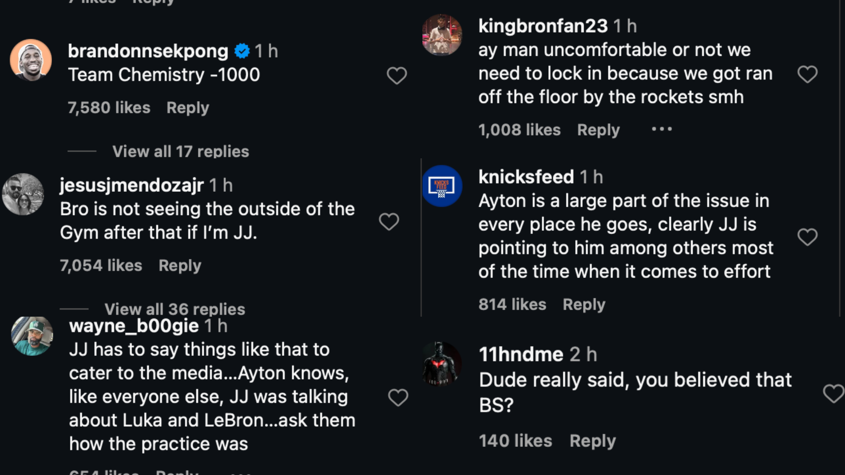This screenshot has height=475, width=845.
Task: Tap heart on 11hndme's comment
Action: [x=833, y=393]
